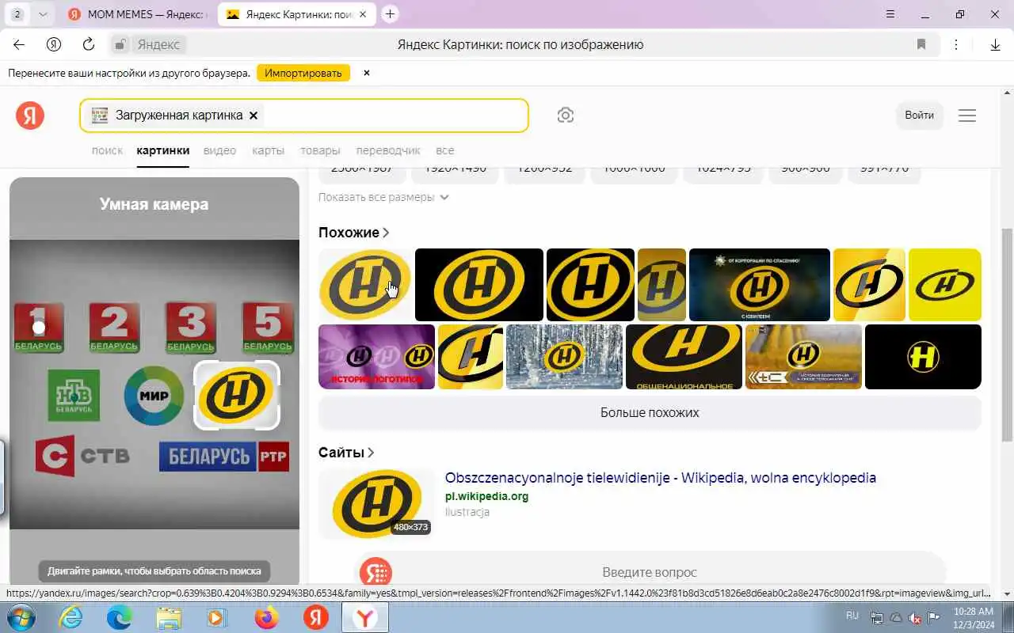Click the Больше похожих button

[650, 412]
